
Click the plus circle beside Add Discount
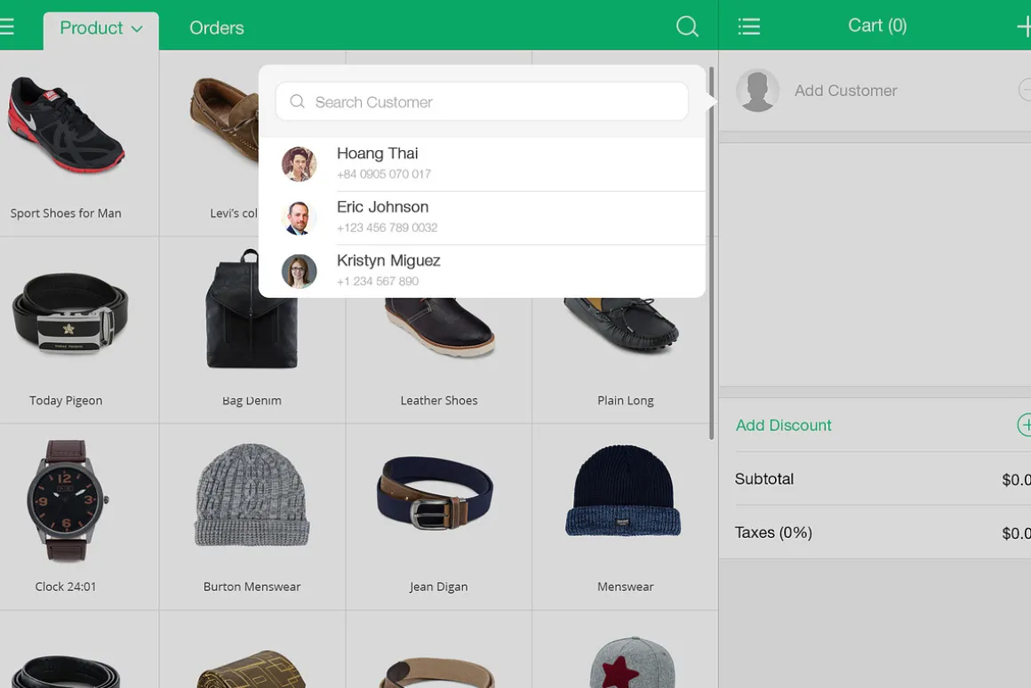pos(1025,425)
